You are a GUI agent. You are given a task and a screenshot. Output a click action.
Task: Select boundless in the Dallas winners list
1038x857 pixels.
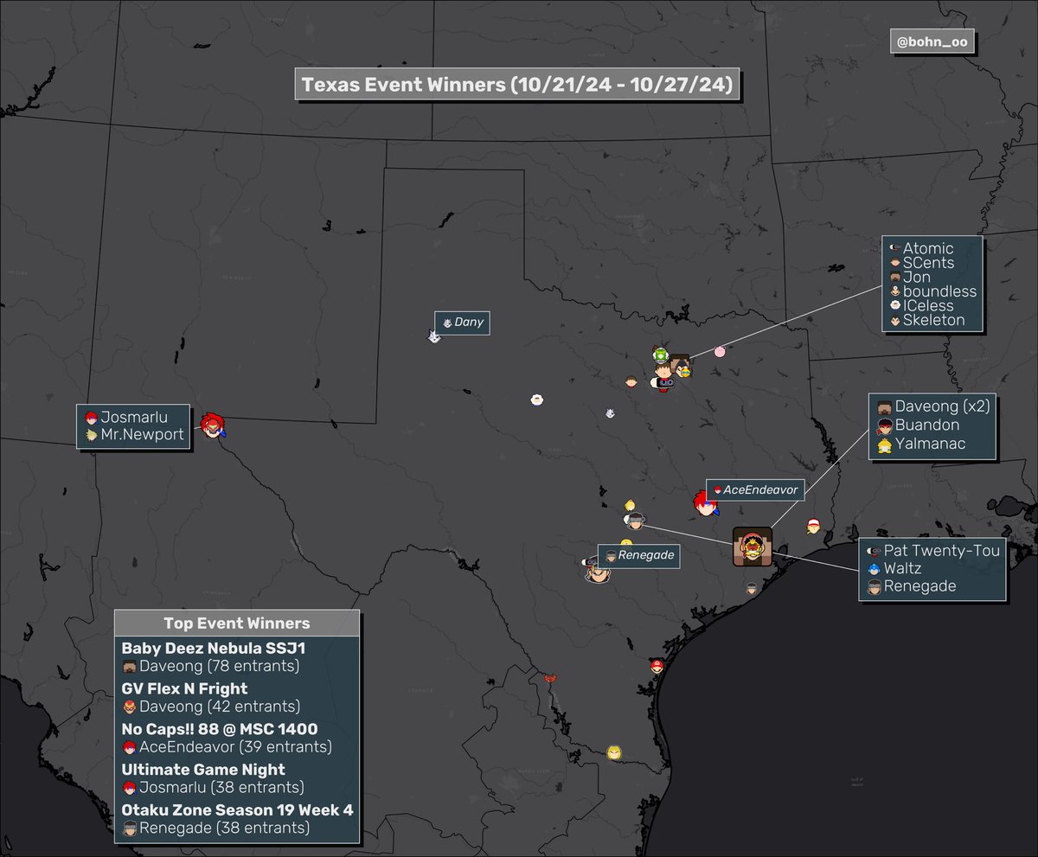[939, 291]
